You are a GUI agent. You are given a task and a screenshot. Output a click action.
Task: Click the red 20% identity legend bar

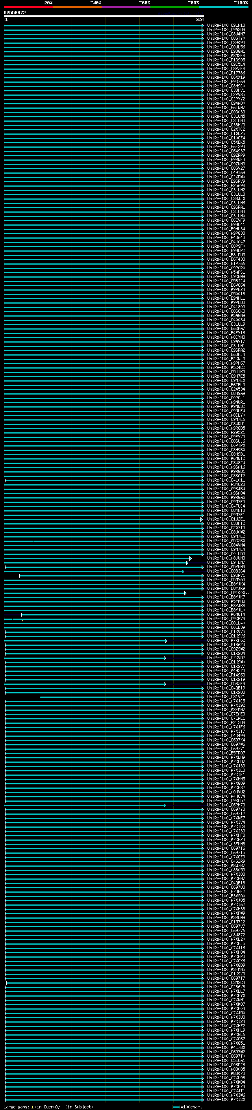coord(28,7)
